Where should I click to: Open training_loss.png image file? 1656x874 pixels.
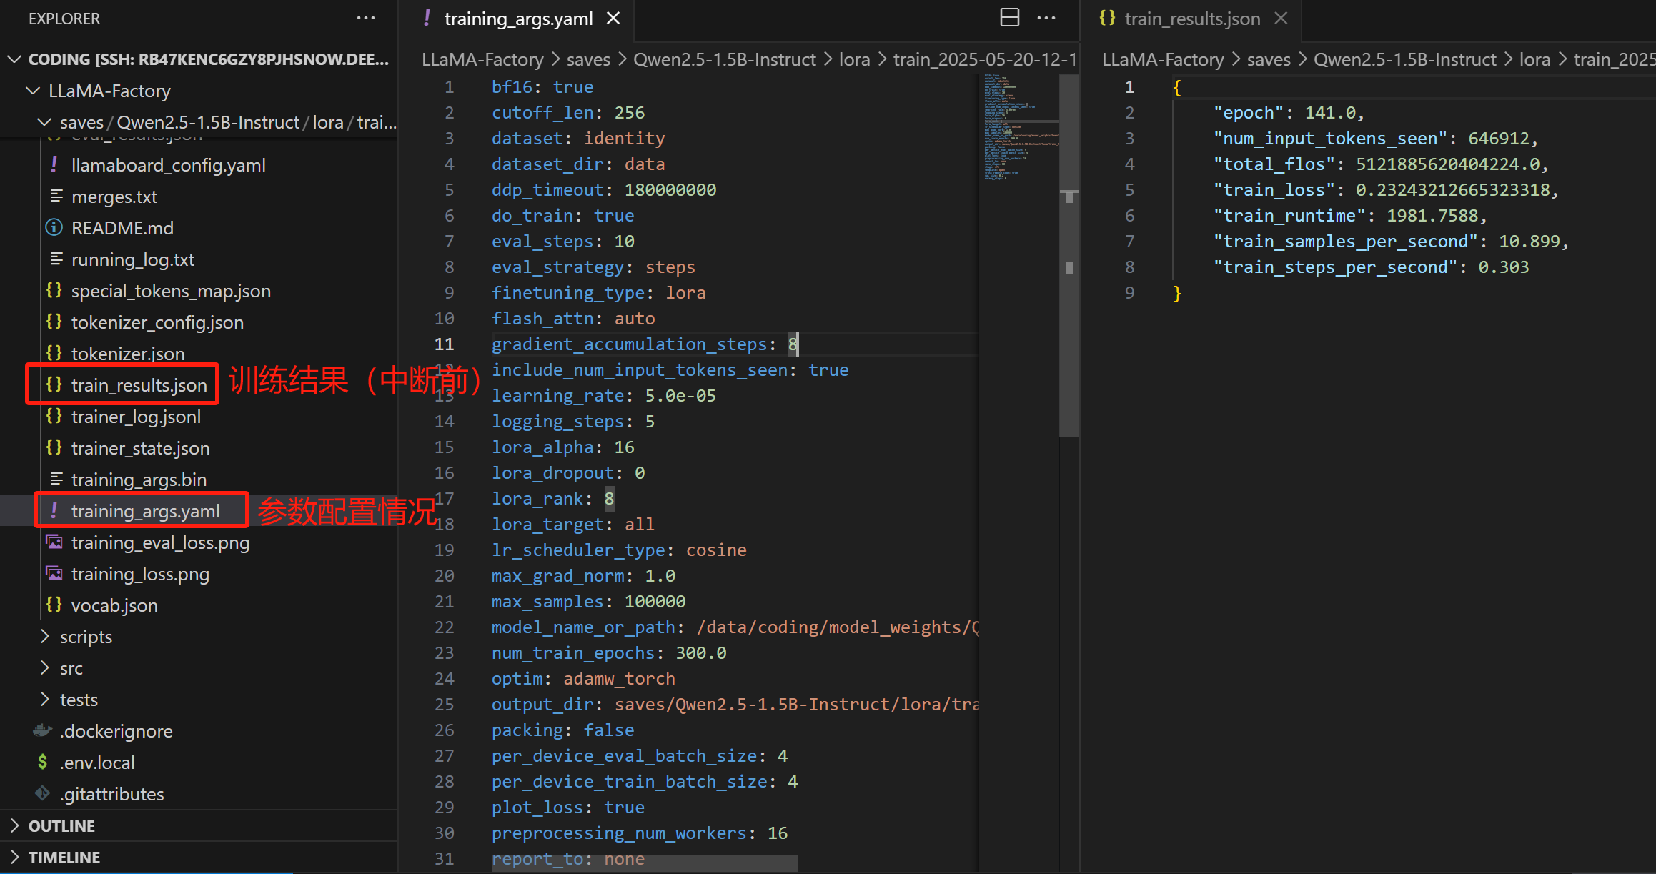(x=140, y=574)
